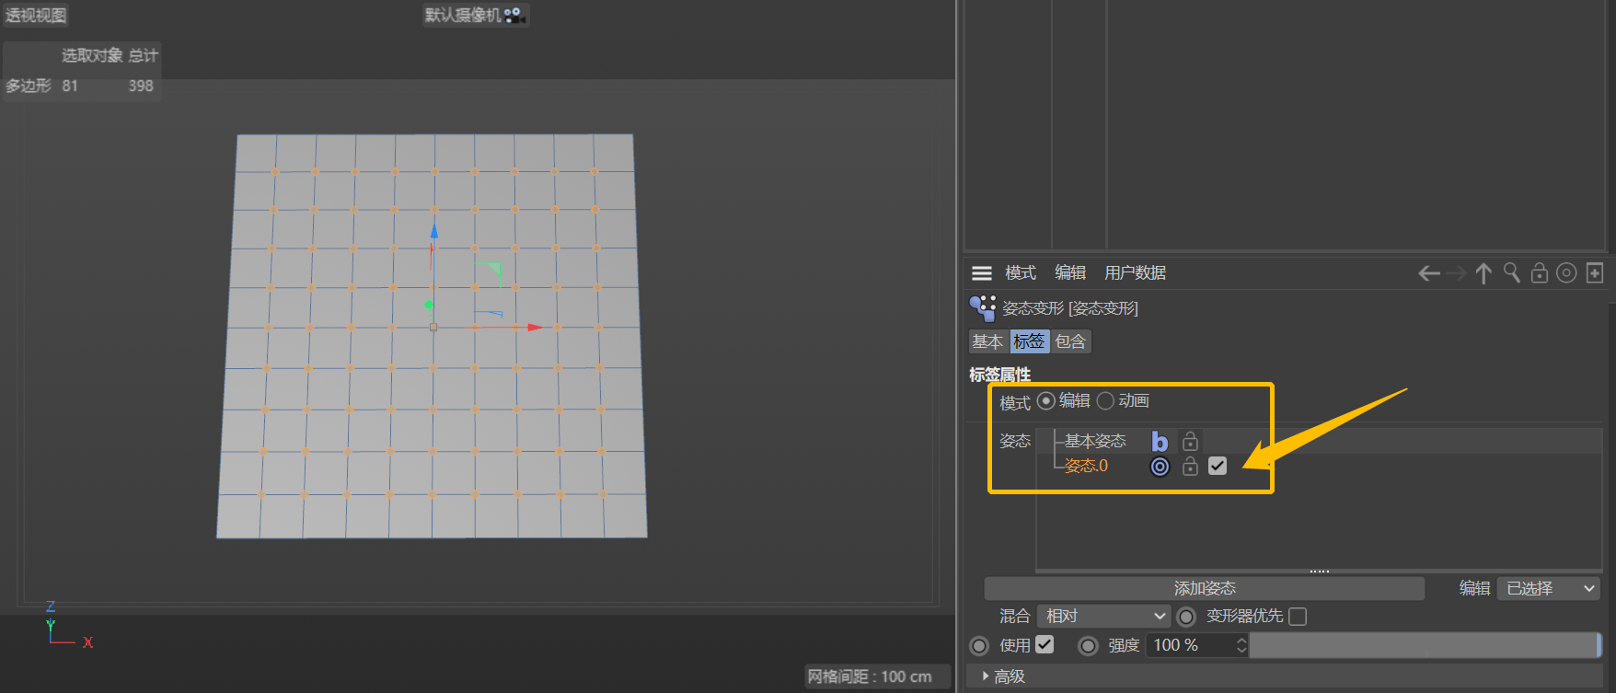Click the 398 total count
The width and height of the screenshot is (1616, 693).
pos(141,86)
